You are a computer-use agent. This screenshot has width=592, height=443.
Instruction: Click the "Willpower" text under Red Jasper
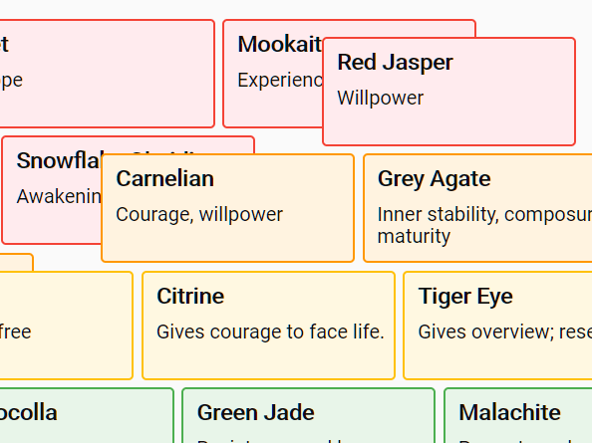[381, 98]
